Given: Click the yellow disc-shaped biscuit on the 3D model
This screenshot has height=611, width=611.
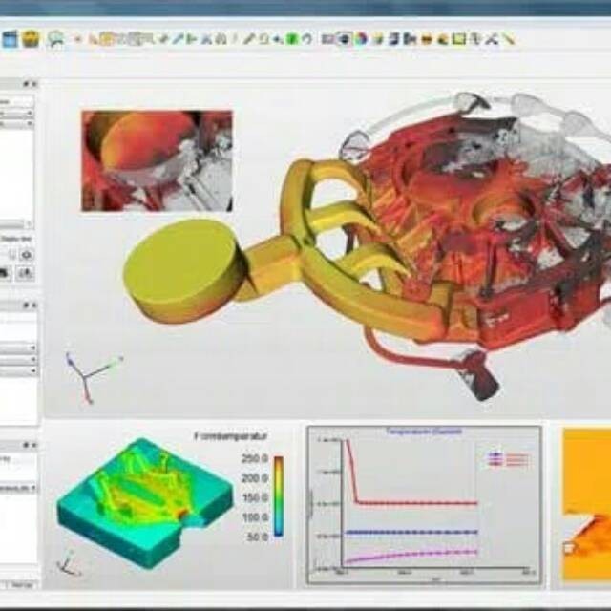Looking at the screenshot, I should tap(183, 270).
